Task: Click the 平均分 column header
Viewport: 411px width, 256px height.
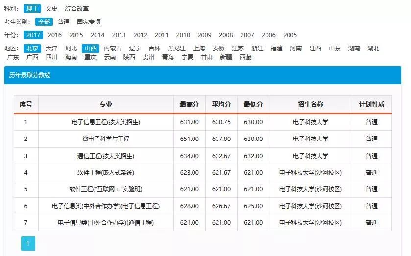Action: point(221,105)
